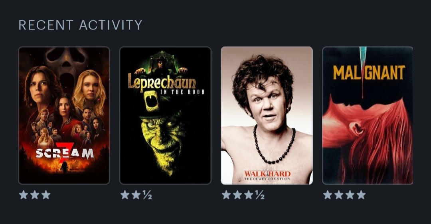This screenshot has height=224, width=431.
Task: Click the half-star symbol under Leprechaun poster
Action: 147,195
